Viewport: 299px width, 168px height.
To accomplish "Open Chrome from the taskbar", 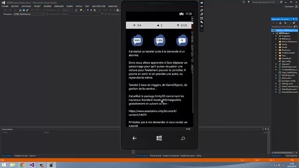I will tap(22, 165).
